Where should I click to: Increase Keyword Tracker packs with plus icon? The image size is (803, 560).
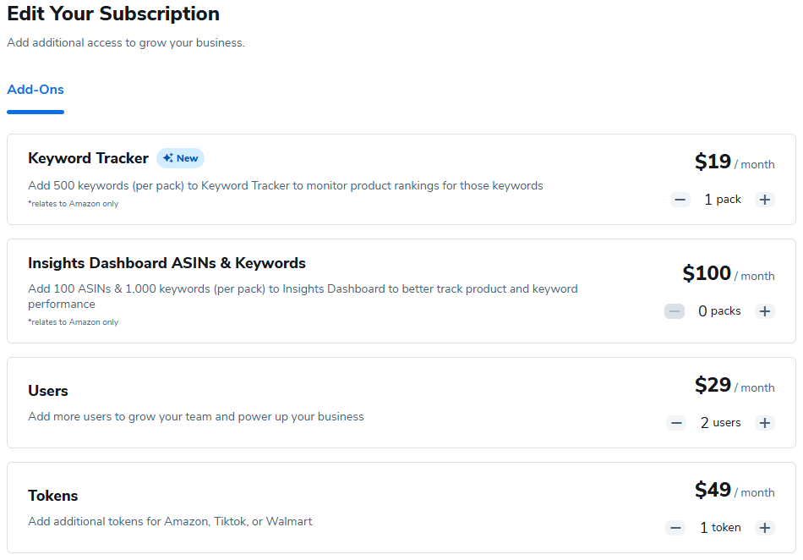(765, 200)
